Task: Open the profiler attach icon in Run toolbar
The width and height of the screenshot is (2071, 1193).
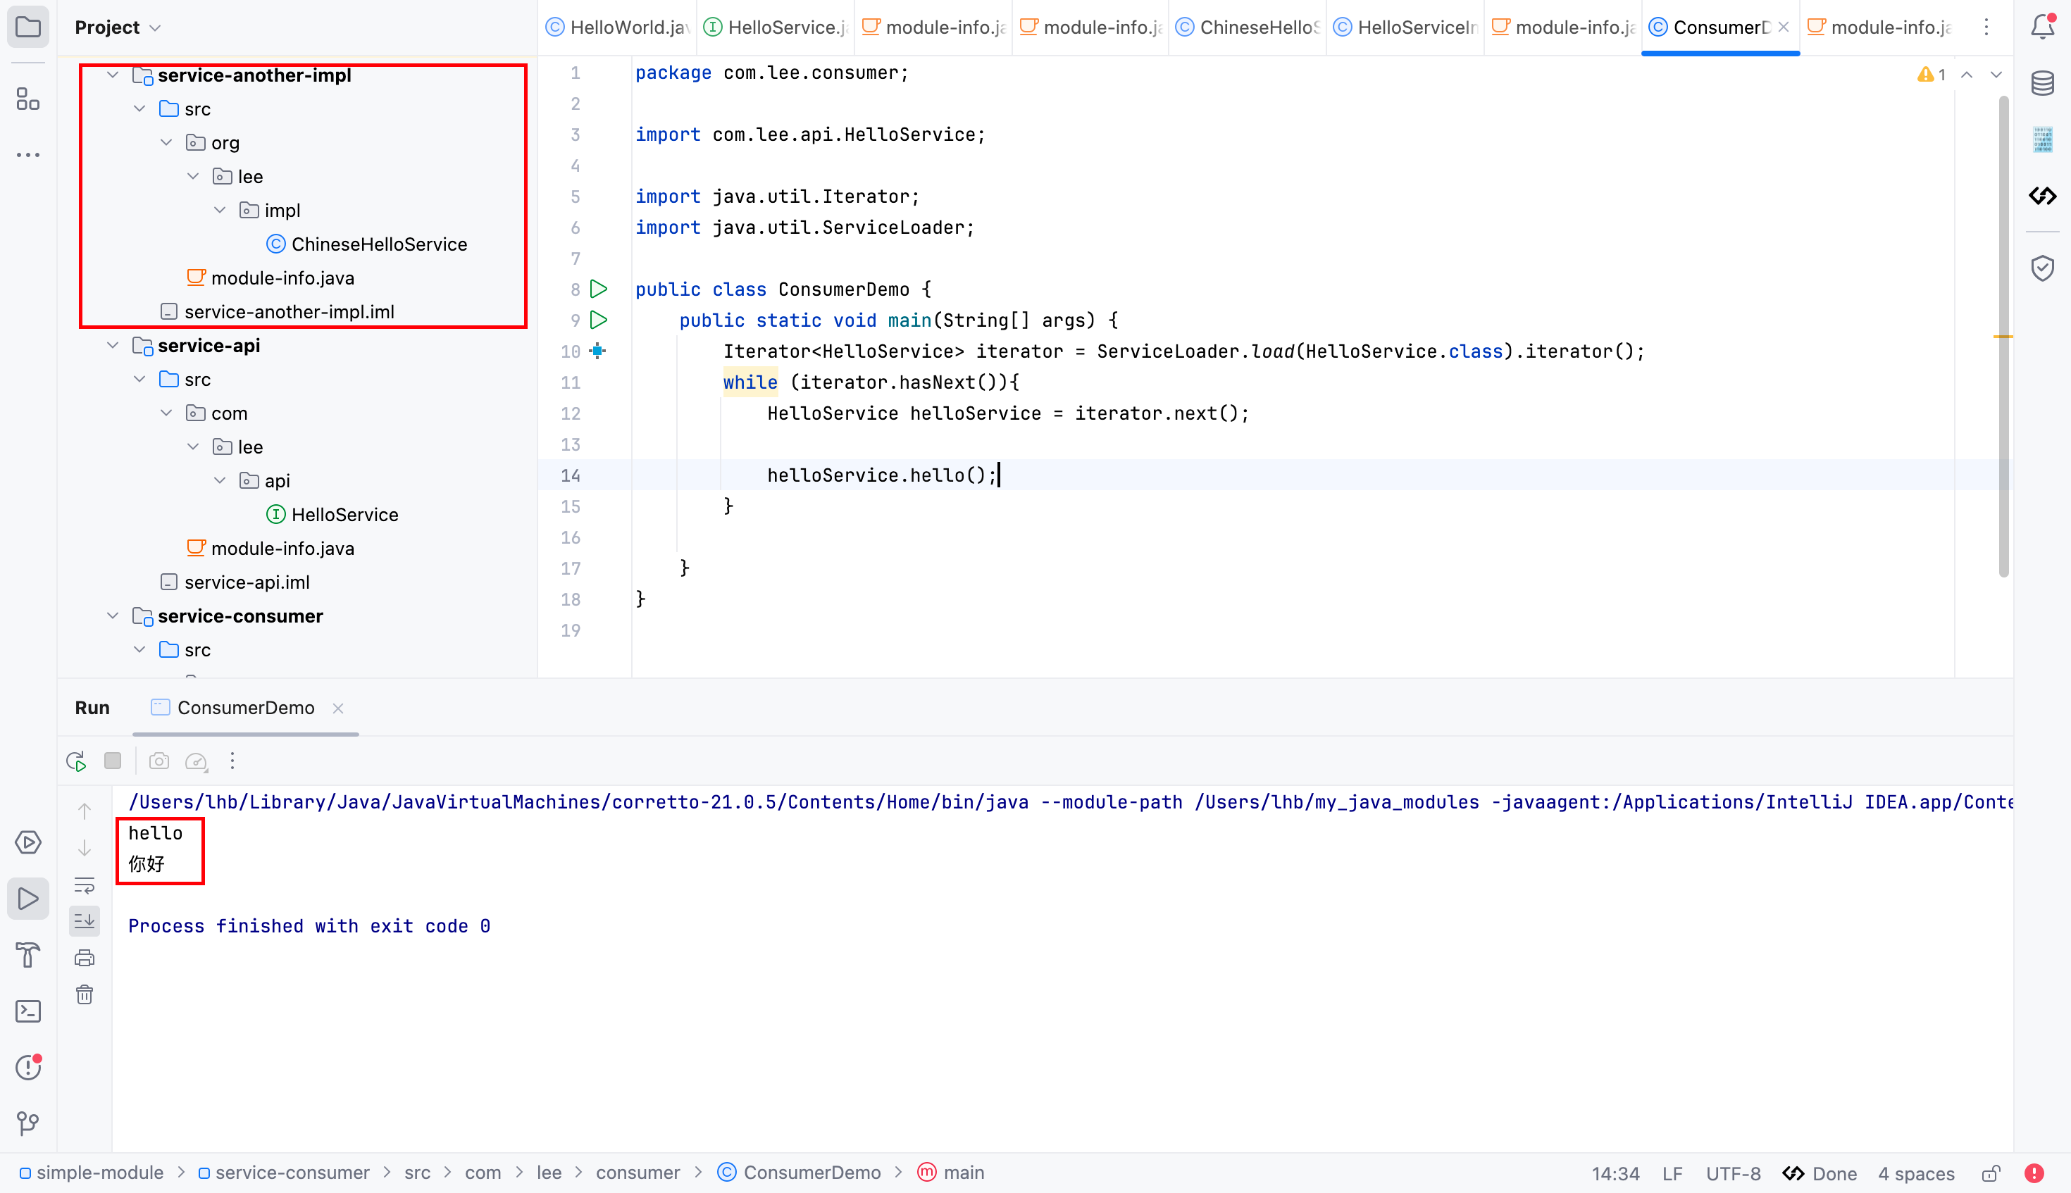Action: click(x=196, y=761)
